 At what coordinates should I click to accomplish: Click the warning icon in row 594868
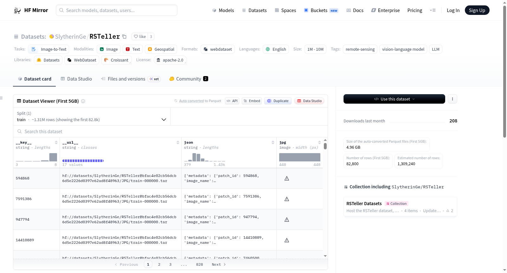tap(287, 179)
